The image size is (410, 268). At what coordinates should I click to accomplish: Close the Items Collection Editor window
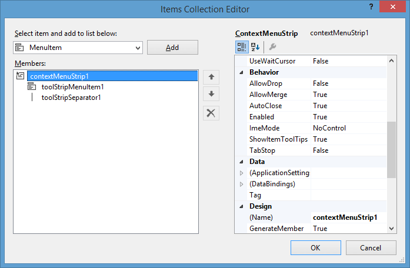click(x=392, y=7)
